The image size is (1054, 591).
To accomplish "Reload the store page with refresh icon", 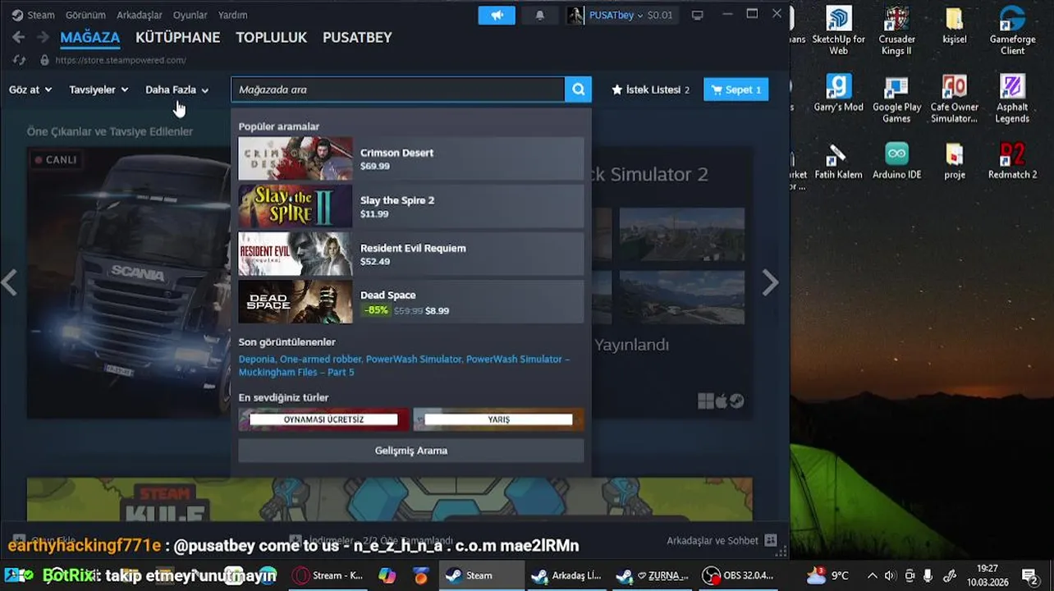I will [x=19, y=60].
